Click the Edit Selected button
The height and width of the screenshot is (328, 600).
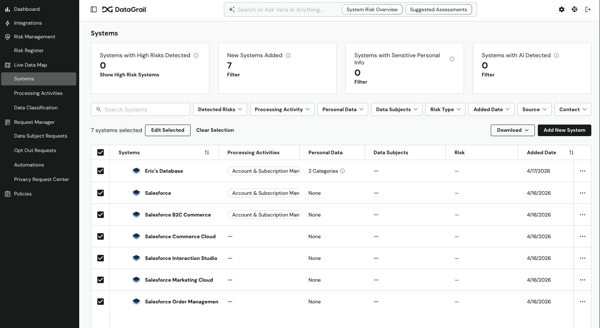tap(168, 130)
